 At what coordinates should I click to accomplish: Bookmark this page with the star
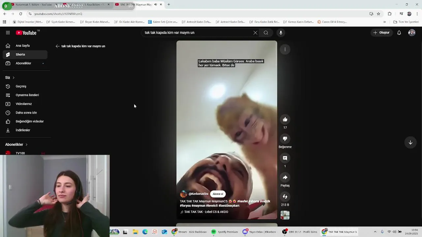(x=378, y=14)
